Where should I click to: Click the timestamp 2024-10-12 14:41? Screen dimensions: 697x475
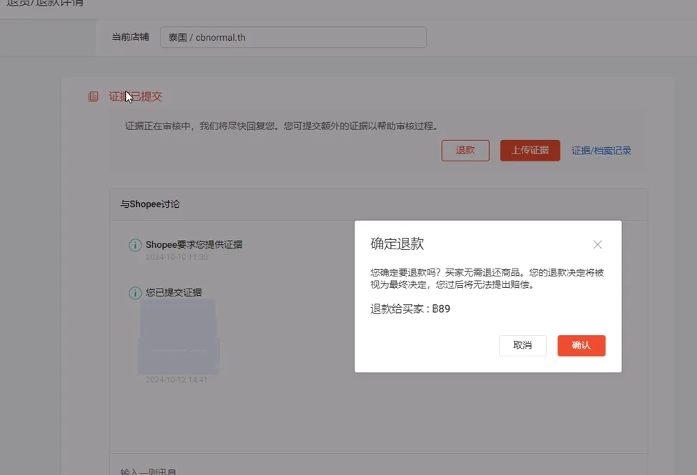click(177, 379)
